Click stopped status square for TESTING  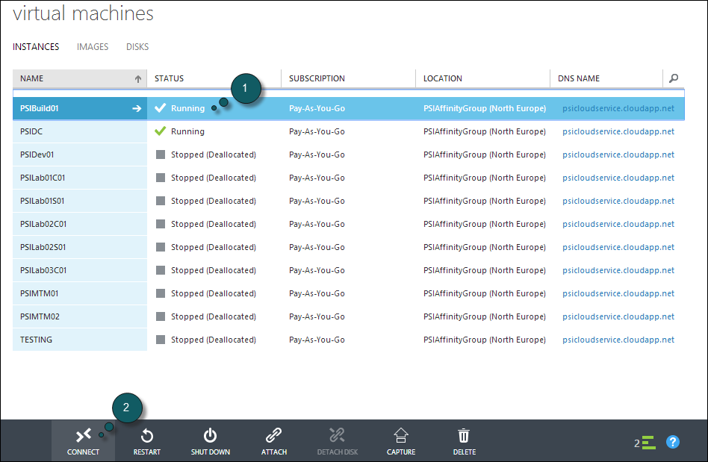[161, 340]
